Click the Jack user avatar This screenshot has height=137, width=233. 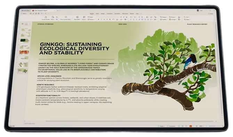coord(198,10)
